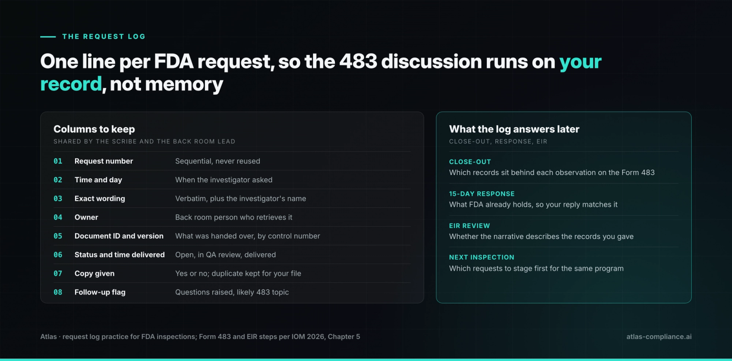Click 'Back room person who retrieves it'
The height and width of the screenshot is (361, 732).
234,217
